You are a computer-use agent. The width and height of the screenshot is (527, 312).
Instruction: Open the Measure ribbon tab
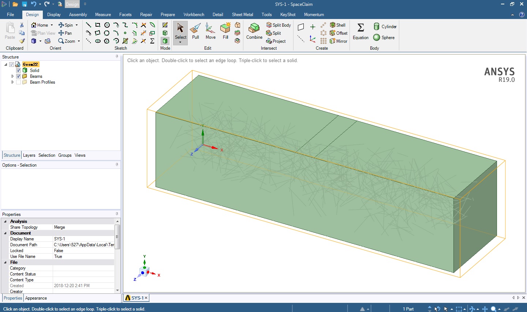pos(103,15)
